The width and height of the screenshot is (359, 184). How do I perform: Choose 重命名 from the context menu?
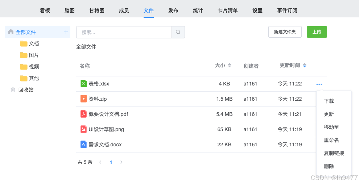point(331,140)
